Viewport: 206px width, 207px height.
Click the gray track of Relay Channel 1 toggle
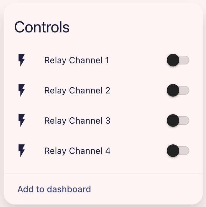(x=185, y=60)
